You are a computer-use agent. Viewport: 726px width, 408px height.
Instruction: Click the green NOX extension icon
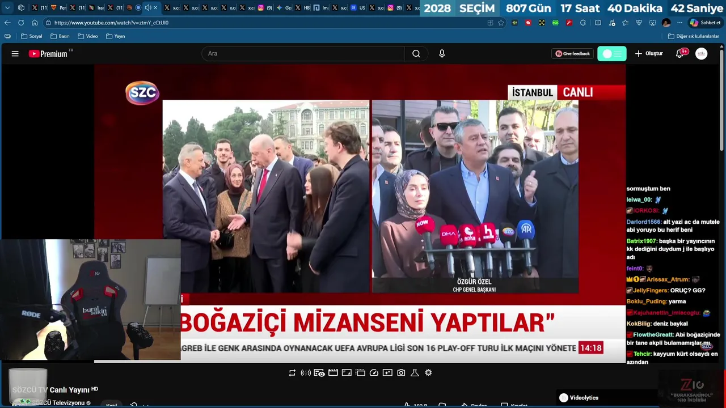[x=555, y=23]
